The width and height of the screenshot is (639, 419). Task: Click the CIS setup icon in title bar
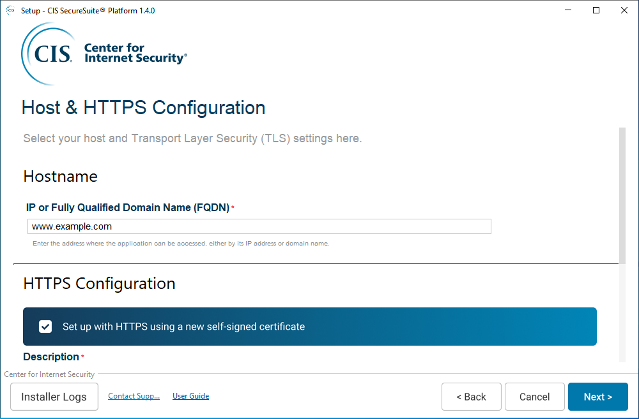coord(10,10)
